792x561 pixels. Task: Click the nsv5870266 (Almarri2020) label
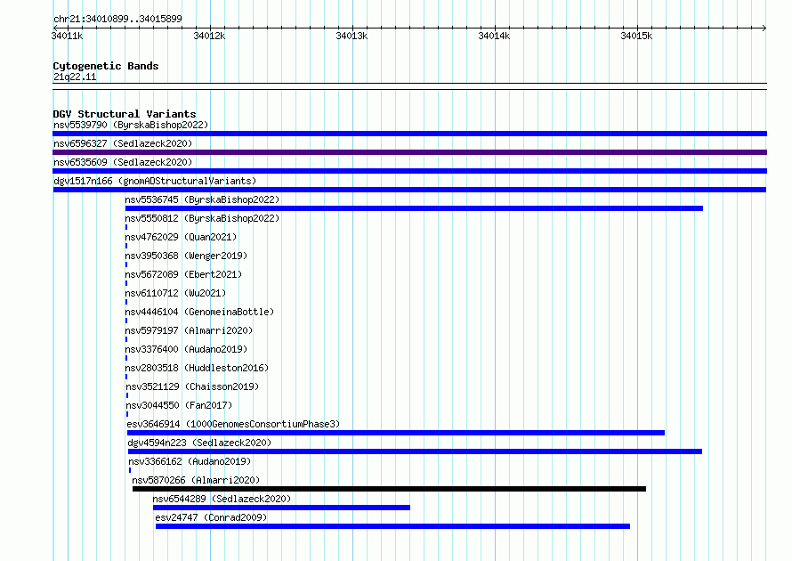pyautogui.click(x=196, y=480)
